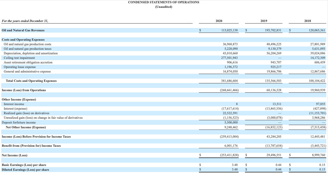328x173 pixels.
Task: Click the Deposit forfeiture income row label
Action: point(18,122)
